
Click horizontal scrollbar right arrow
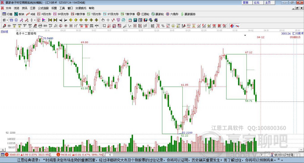point(261,155)
